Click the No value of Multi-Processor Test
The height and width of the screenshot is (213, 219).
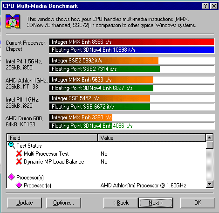pos(104,154)
